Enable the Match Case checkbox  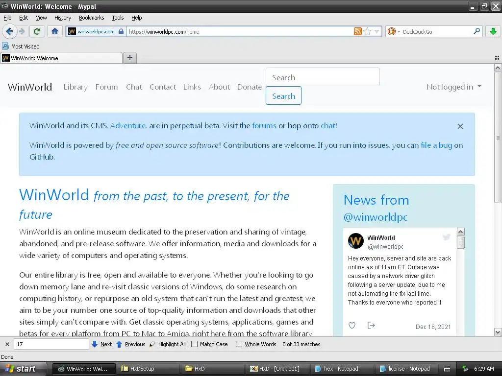194,344
